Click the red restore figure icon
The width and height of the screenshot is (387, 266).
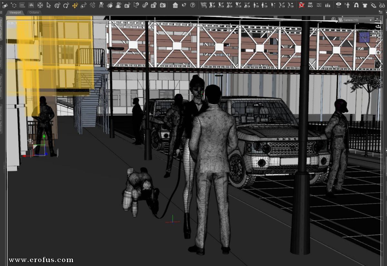[x=302, y=5]
